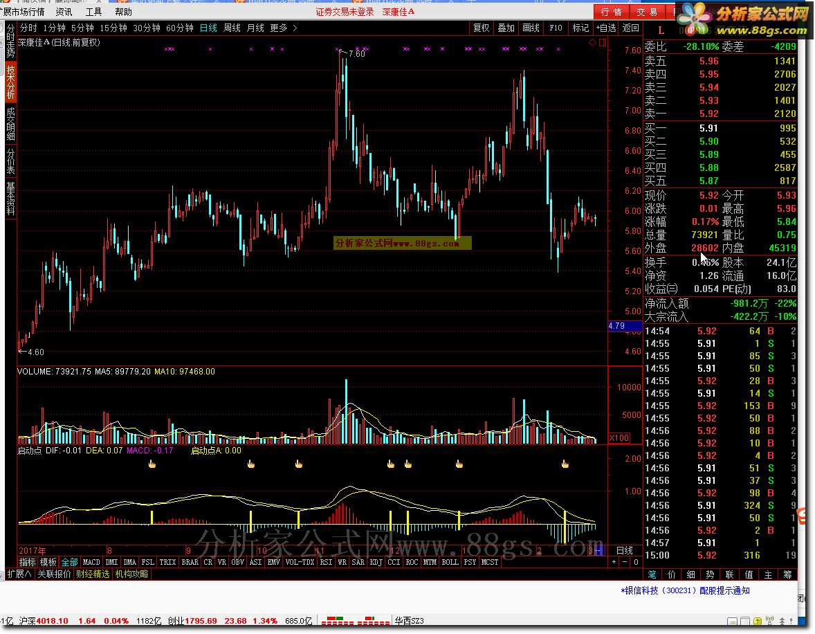The width and height of the screenshot is (815, 634).
Task: Open the 成交明细 sidebar tab
Action: pos(10,125)
